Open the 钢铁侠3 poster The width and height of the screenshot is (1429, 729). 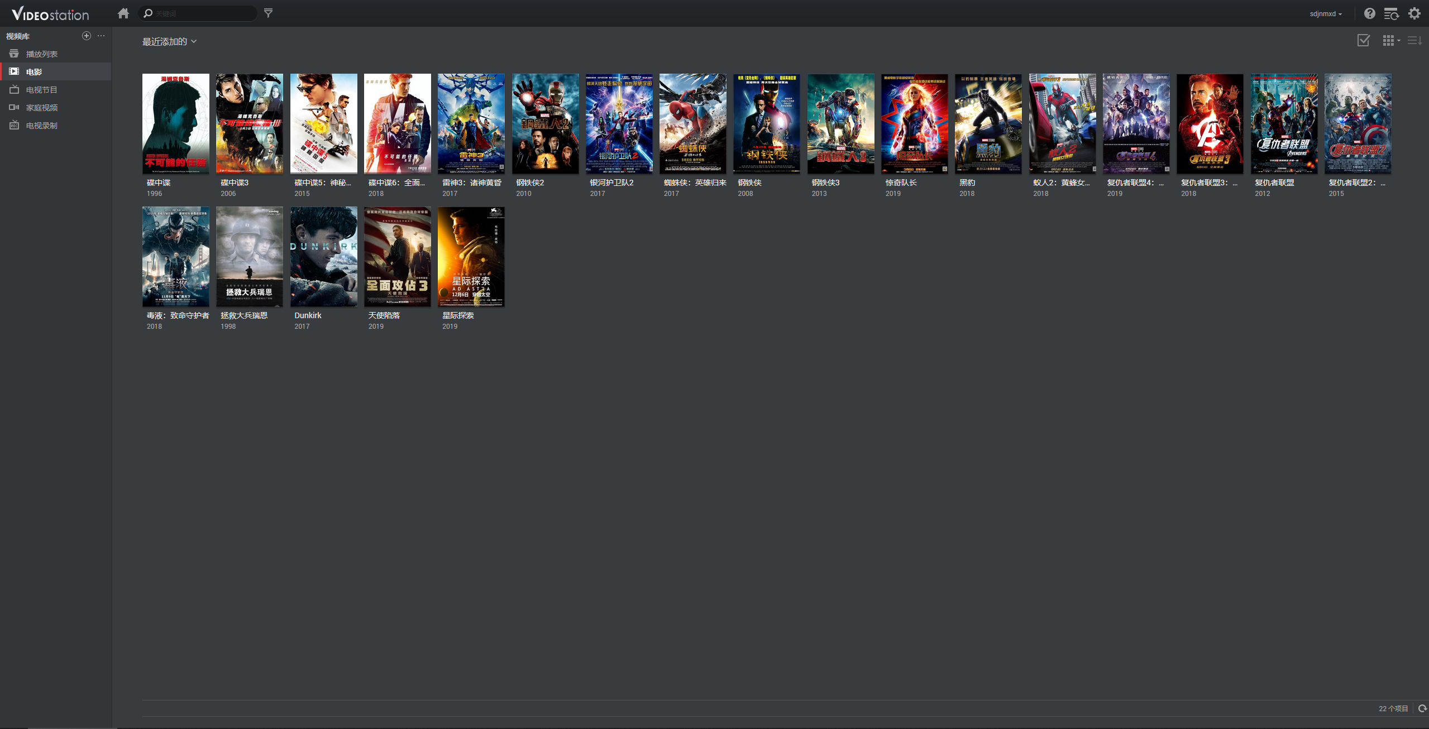[x=841, y=123]
